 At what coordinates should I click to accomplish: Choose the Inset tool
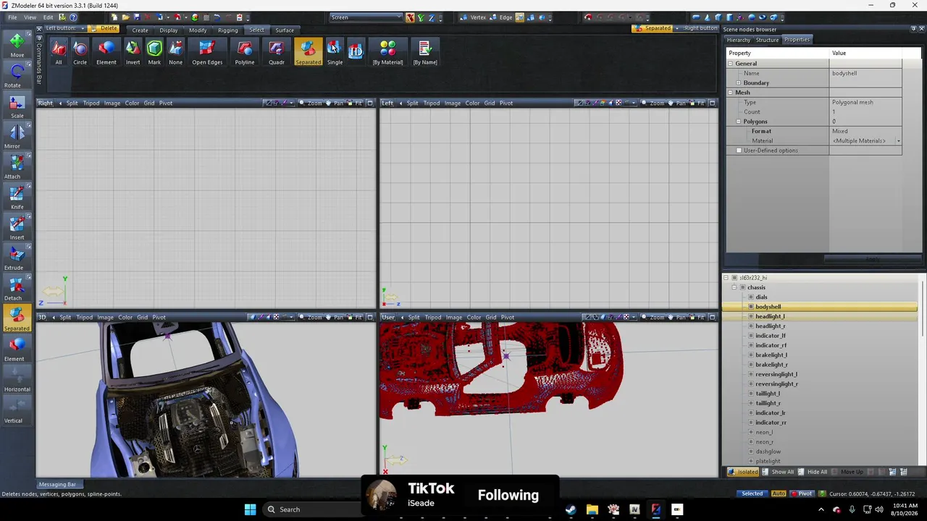click(x=17, y=227)
